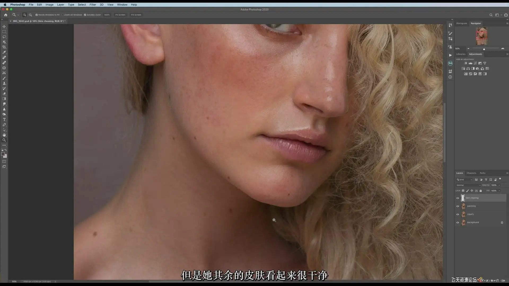Click the Navigator preview thumbnail
This screenshot has width=509, height=286.
click(x=481, y=36)
